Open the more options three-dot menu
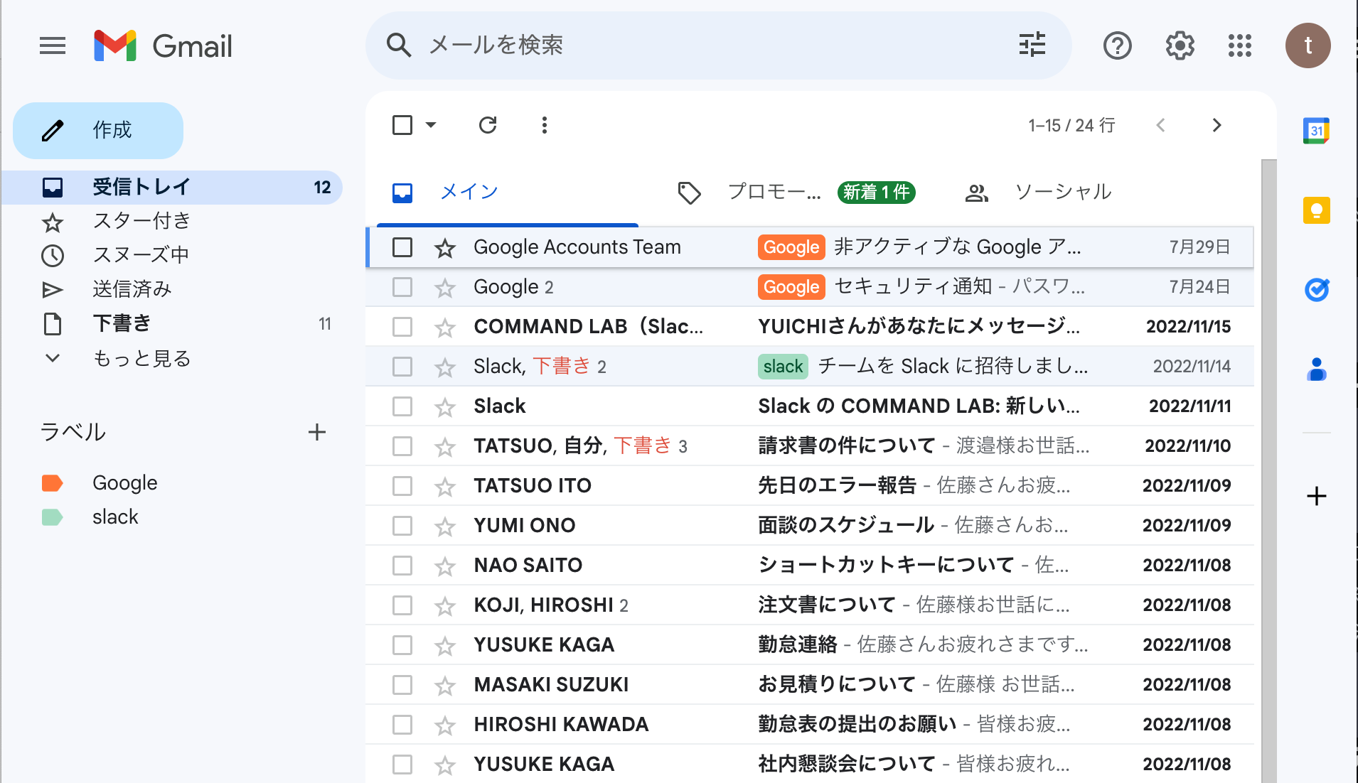The height and width of the screenshot is (783, 1358). [545, 126]
